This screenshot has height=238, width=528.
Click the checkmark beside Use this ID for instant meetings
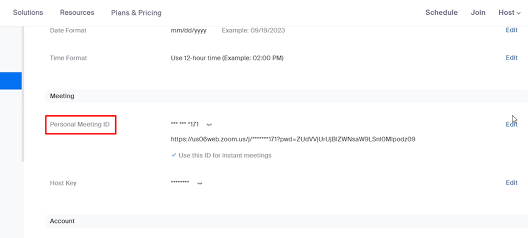point(174,155)
